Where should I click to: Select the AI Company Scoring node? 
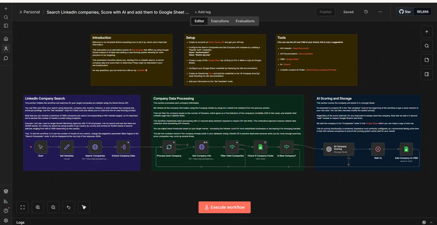pyautogui.click(x=338, y=149)
